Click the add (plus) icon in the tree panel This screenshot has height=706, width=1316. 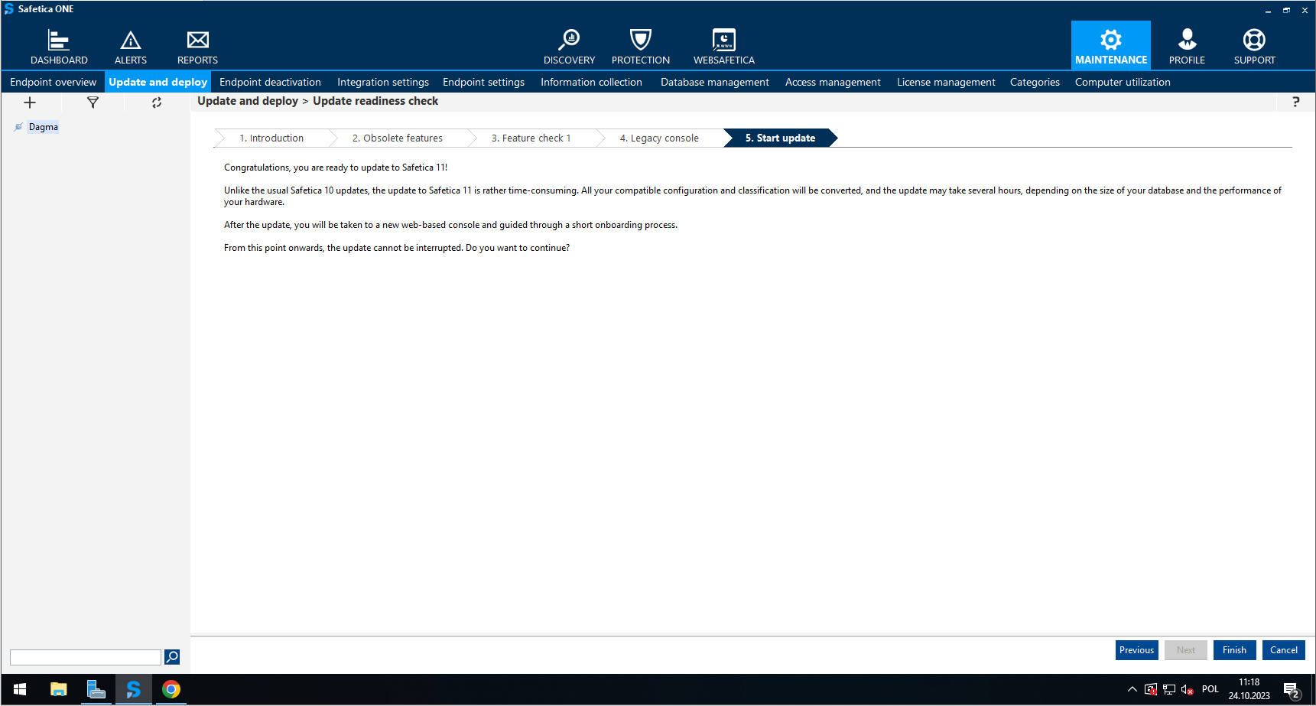pos(30,102)
